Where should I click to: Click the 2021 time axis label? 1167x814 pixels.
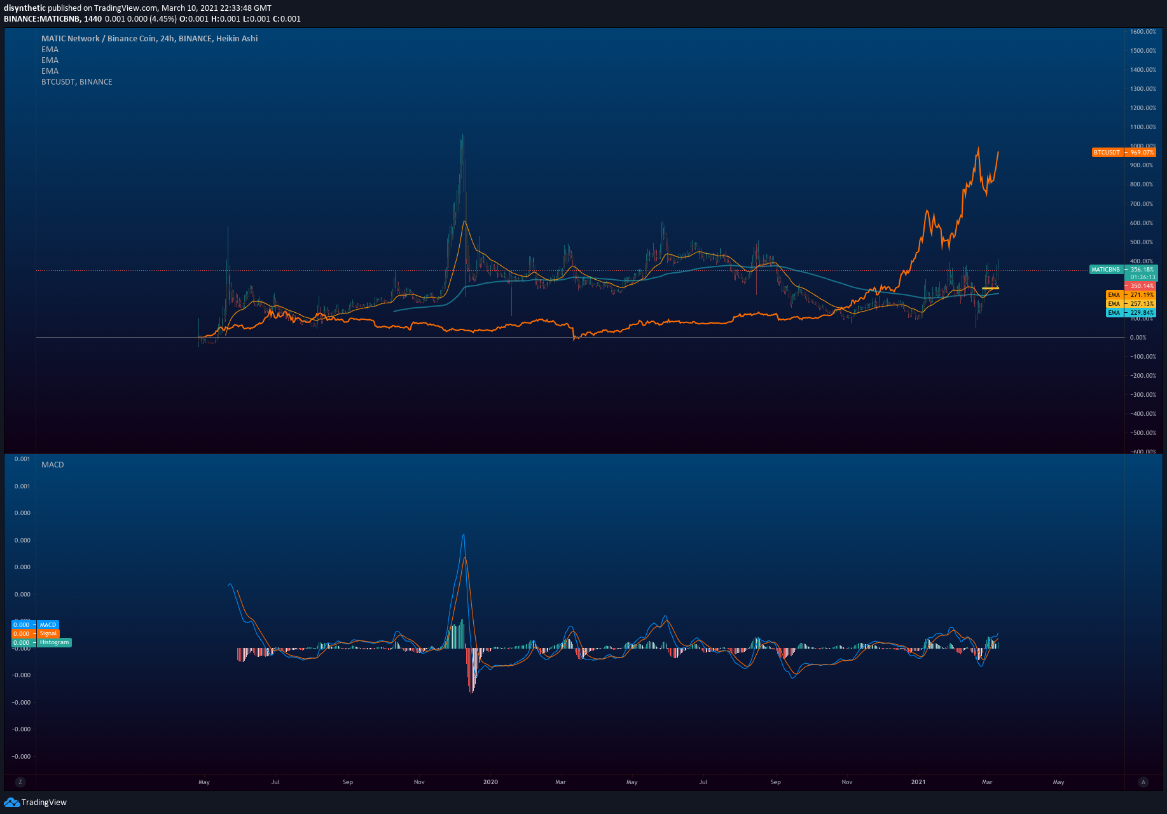tap(918, 782)
